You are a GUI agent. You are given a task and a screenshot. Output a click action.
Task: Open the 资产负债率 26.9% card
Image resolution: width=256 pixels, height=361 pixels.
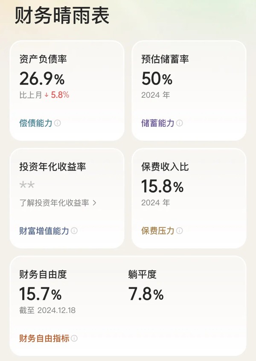click(67, 90)
